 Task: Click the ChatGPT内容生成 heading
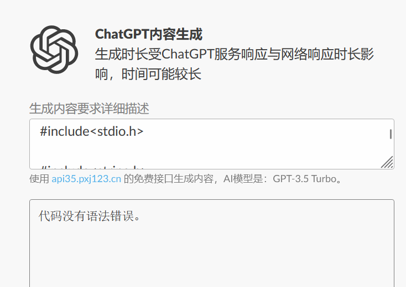click(149, 34)
